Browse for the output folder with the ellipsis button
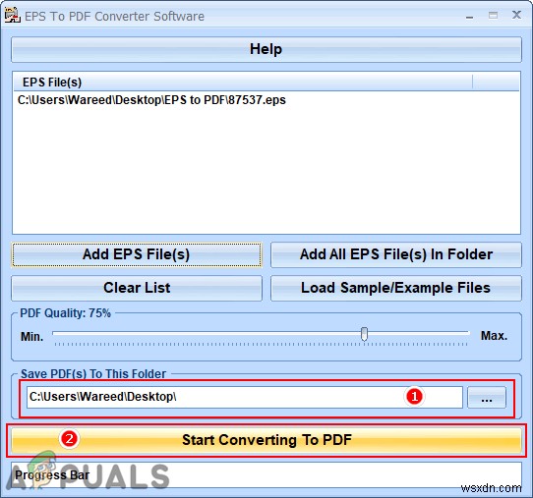This screenshot has height=498, width=533. [x=487, y=397]
